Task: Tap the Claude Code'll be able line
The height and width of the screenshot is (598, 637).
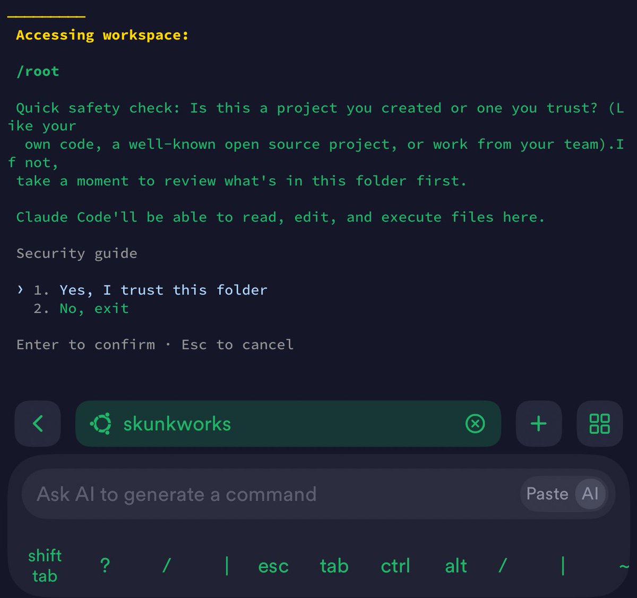Action: (x=280, y=217)
